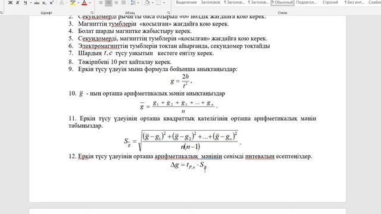Click underlined word 'интевалын' in item 12
The width and height of the screenshot is (381, 214).
point(260,156)
